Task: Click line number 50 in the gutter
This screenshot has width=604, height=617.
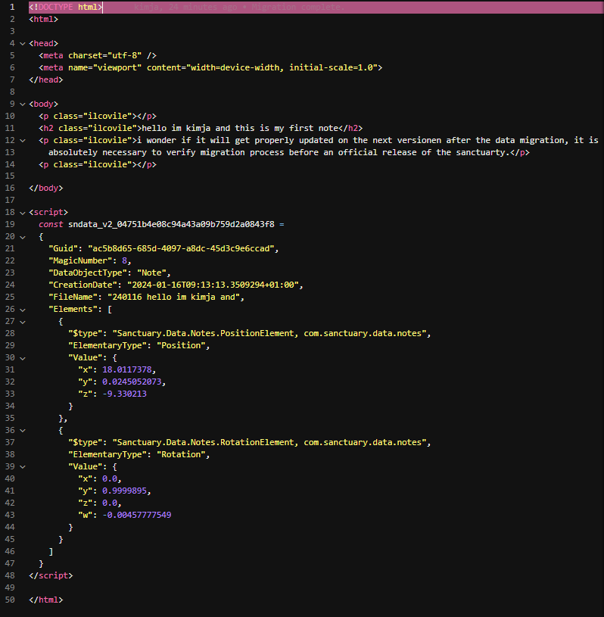Action: coord(10,600)
